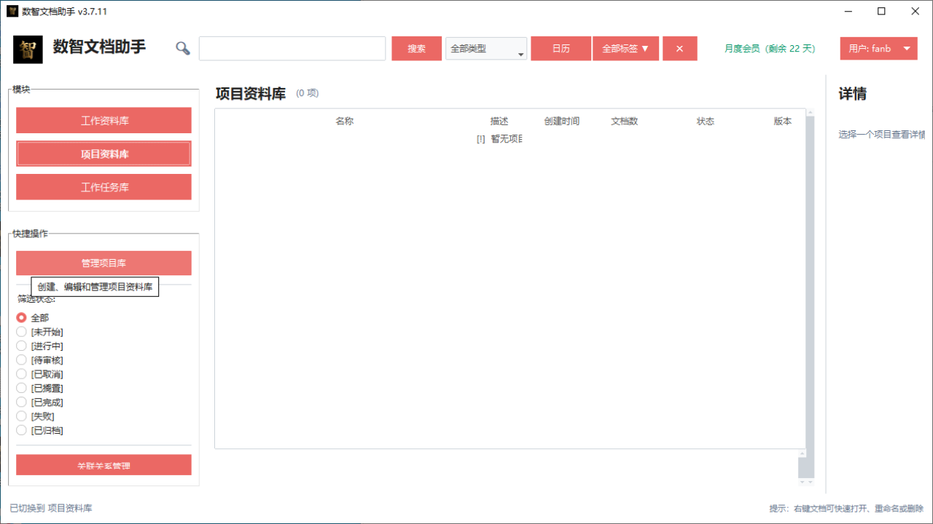The height and width of the screenshot is (524, 933).
Task: Sort by the 状态 column header
Action: pyautogui.click(x=706, y=122)
